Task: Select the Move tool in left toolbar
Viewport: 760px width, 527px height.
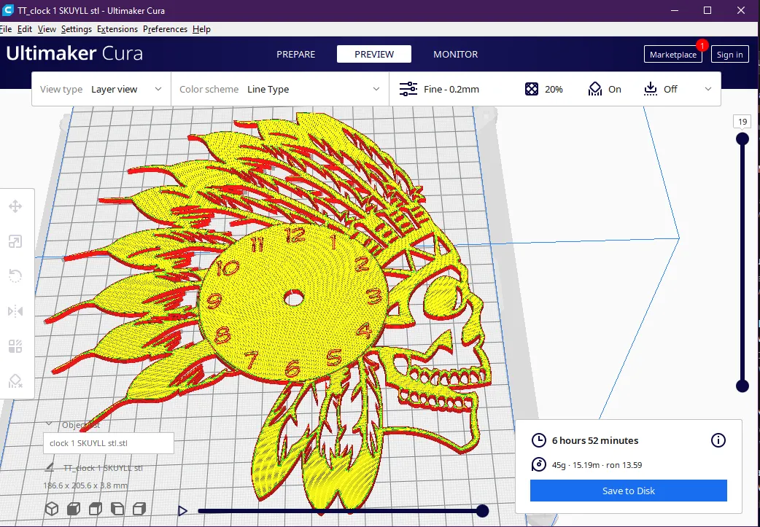Action: [15, 206]
